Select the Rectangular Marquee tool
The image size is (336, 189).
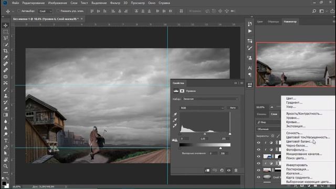6,31
